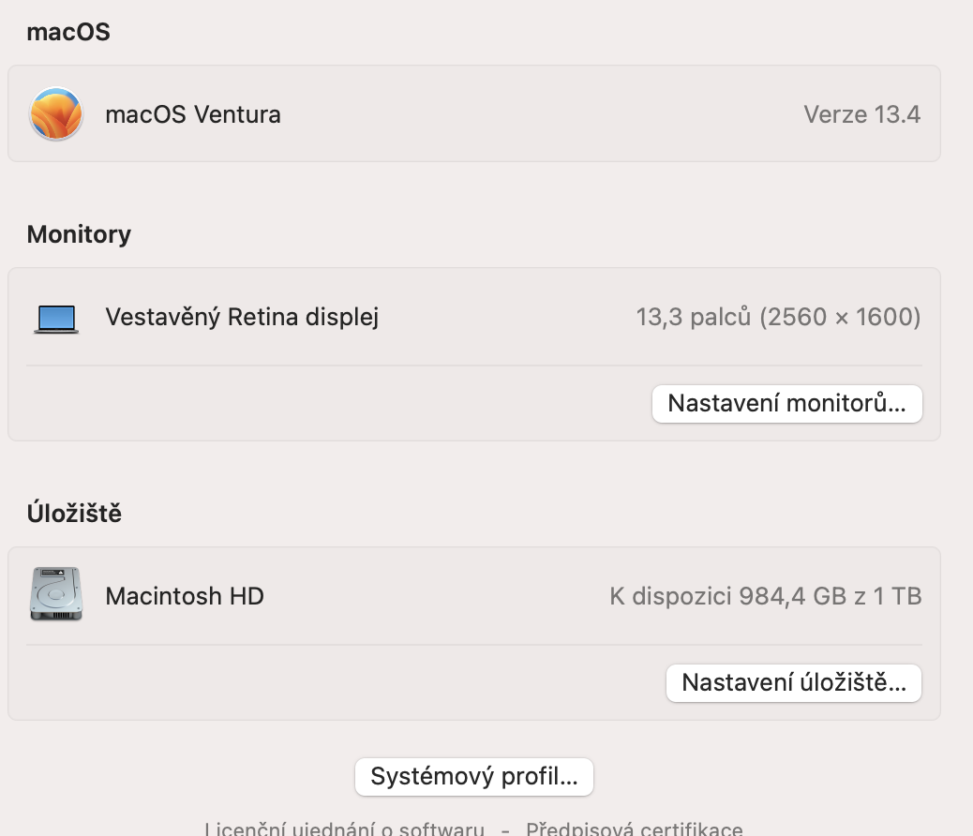Click the macOS Ventura name label
Screen dimensions: 973x836
(x=193, y=114)
